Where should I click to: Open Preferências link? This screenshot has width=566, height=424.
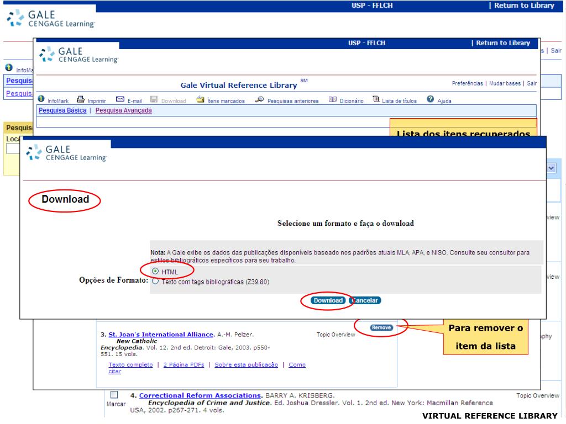click(x=468, y=83)
